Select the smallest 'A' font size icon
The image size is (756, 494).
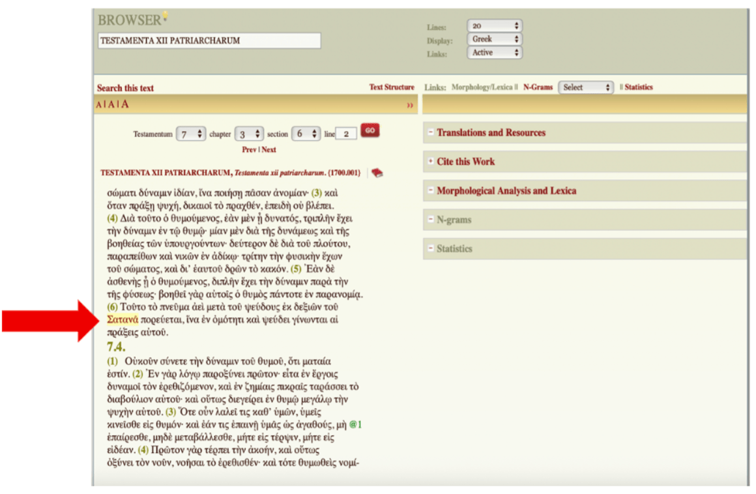[98, 105]
